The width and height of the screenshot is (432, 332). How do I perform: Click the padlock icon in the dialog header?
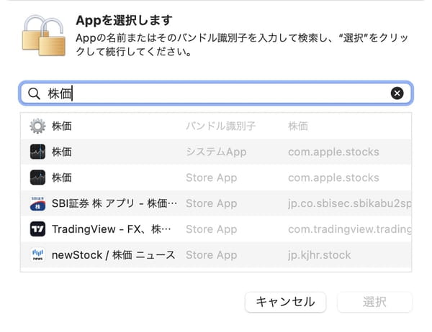(44, 35)
